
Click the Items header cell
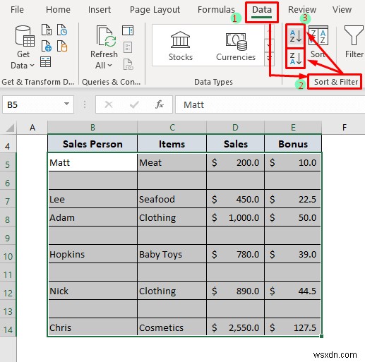[x=172, y=144]
